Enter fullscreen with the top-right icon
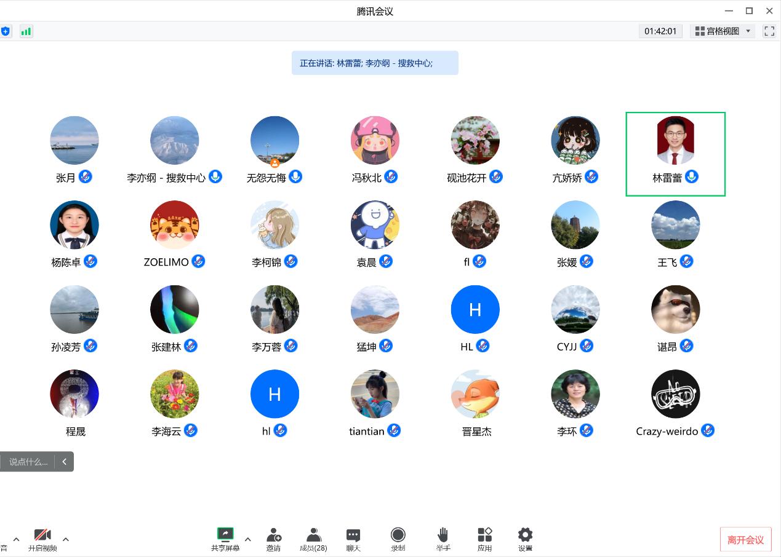Viewport: 781px width, 557px height. [x=769, y=31]
